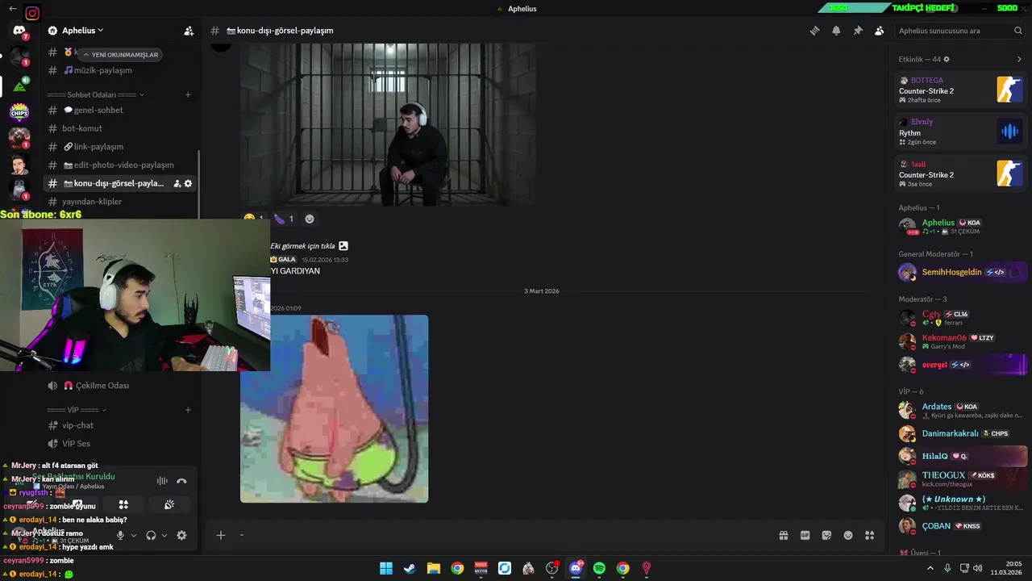
Task: Disconnect from the voice channel
Action: point(181,481)
